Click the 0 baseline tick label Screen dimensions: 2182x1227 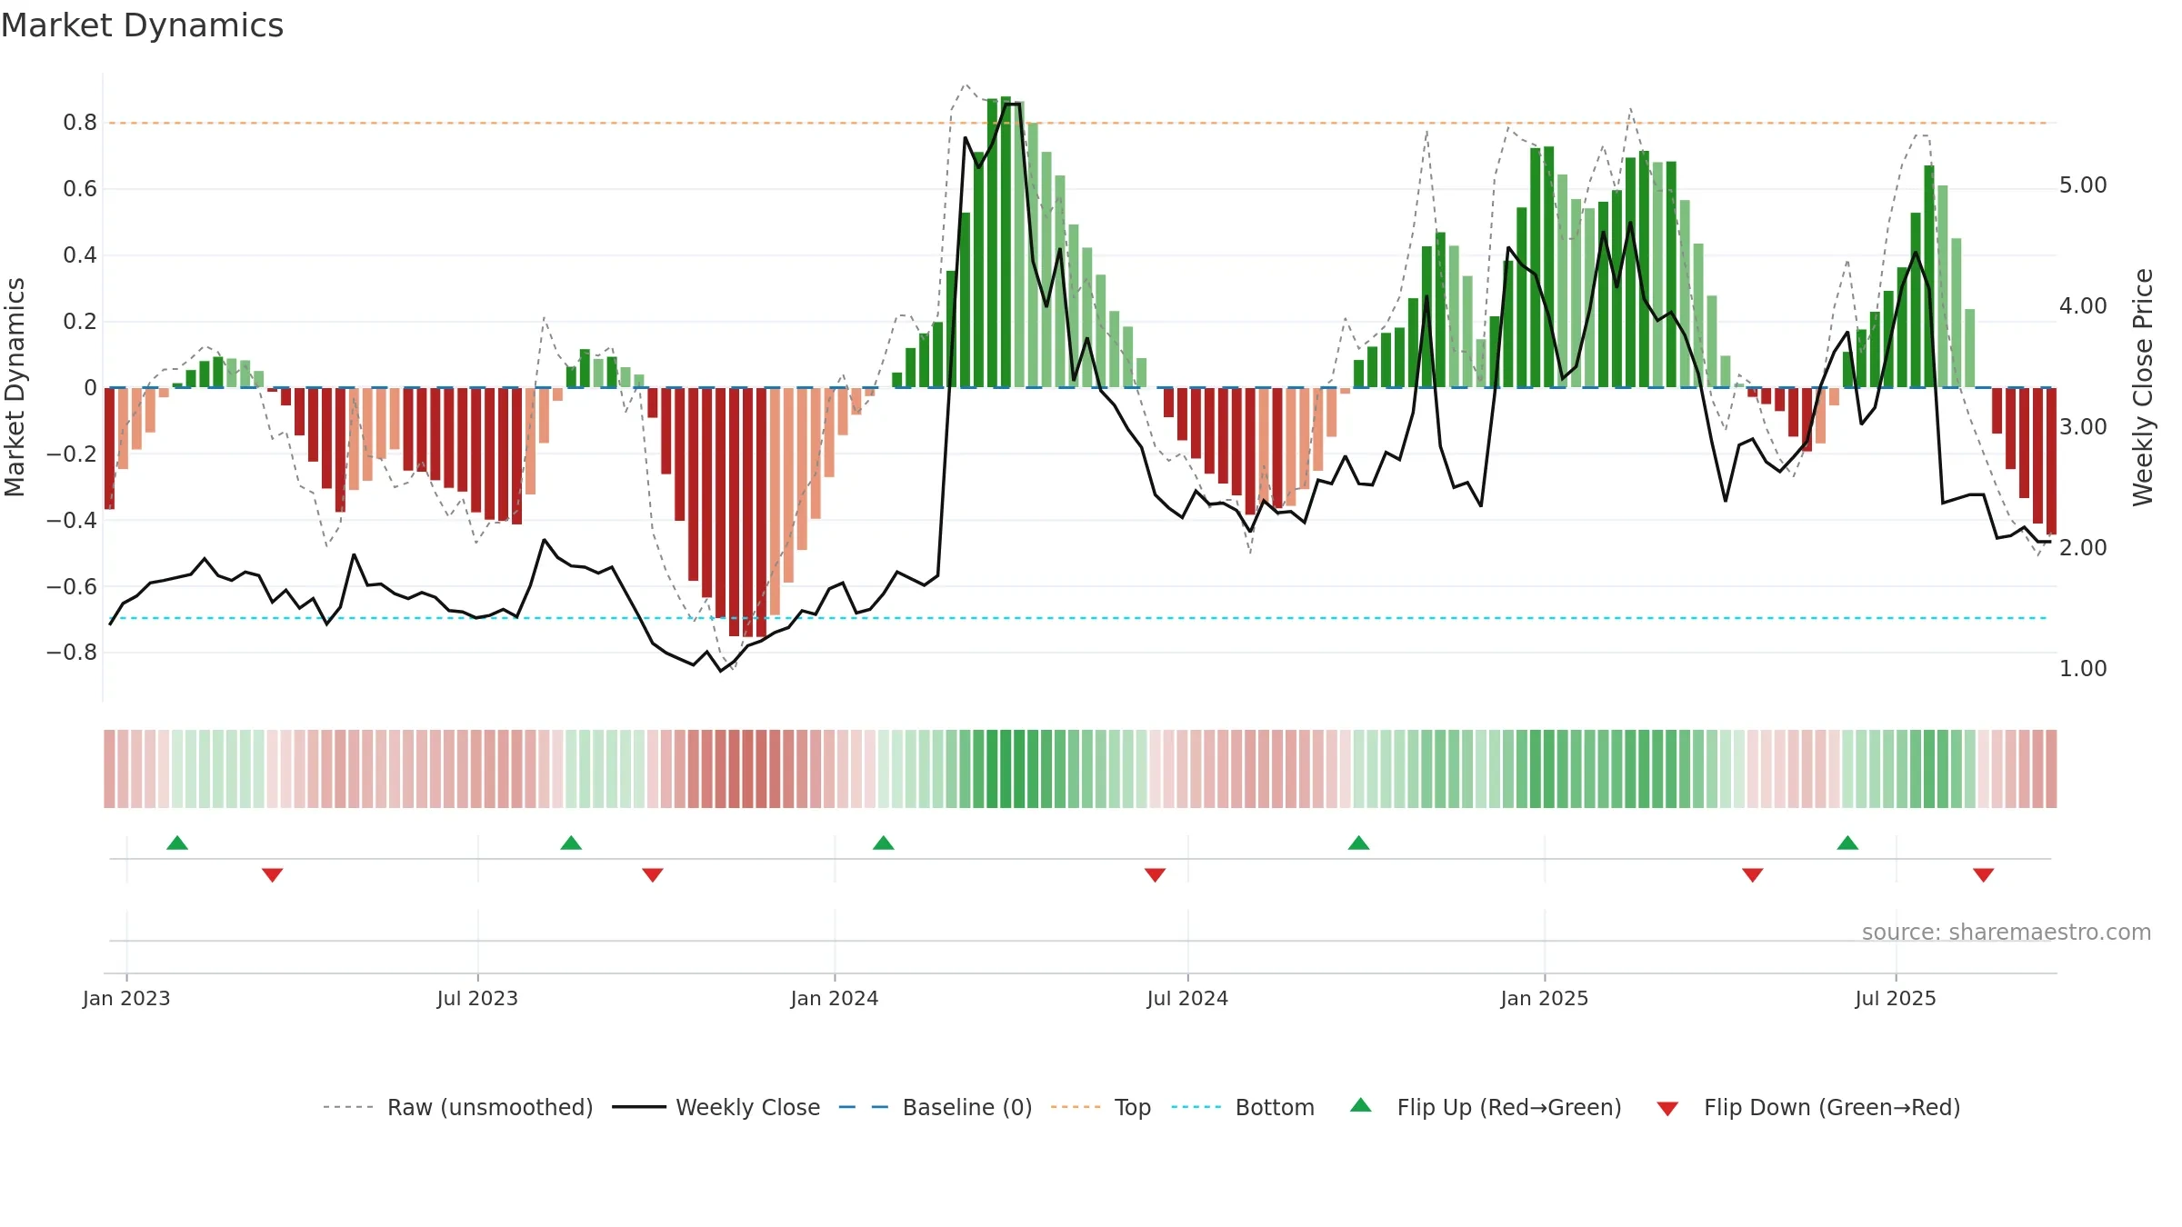[90, 388]
